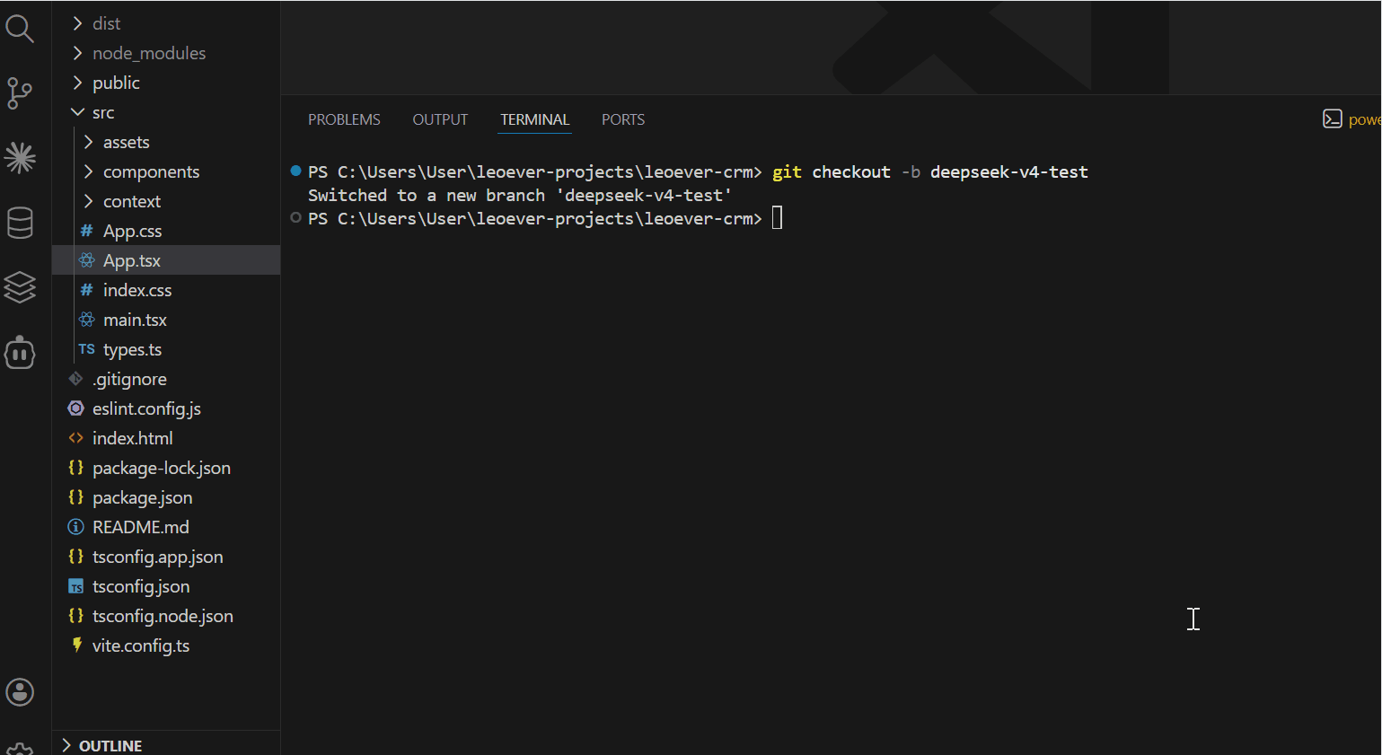Click the PowerShell terminal icon

[1332, 119]
